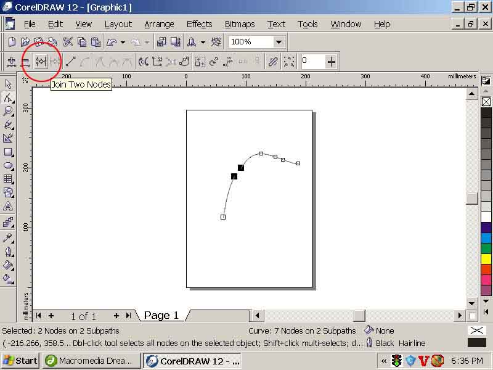Open the Application Launcher dropdown arrow

click(203, 42)
